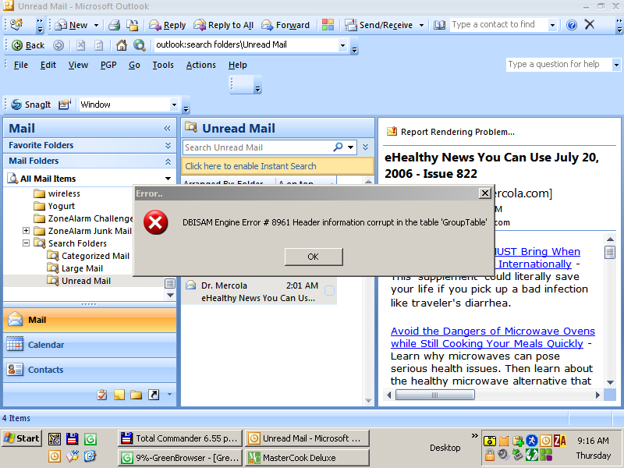
Task: Open the Tasks icon in the navigation pane
Action: (101, 395)
